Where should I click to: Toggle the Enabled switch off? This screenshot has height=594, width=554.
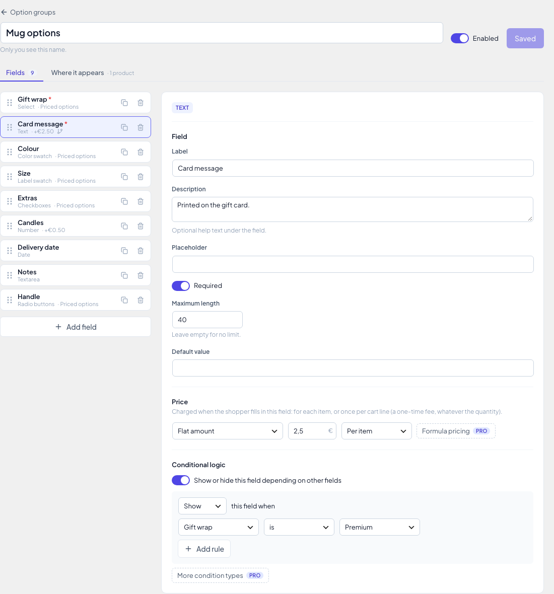[x=460, y=38]
